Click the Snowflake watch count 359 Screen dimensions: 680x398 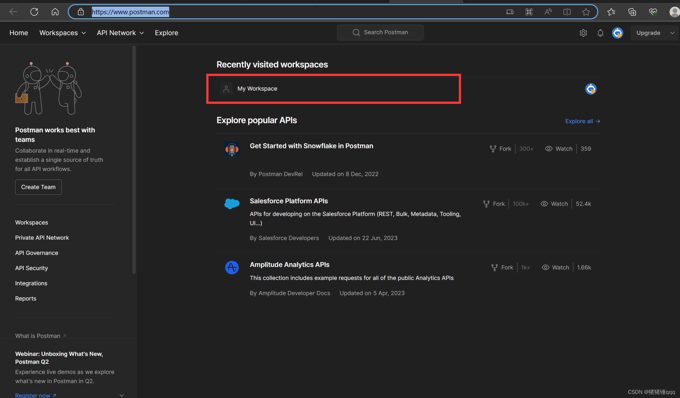586,148
